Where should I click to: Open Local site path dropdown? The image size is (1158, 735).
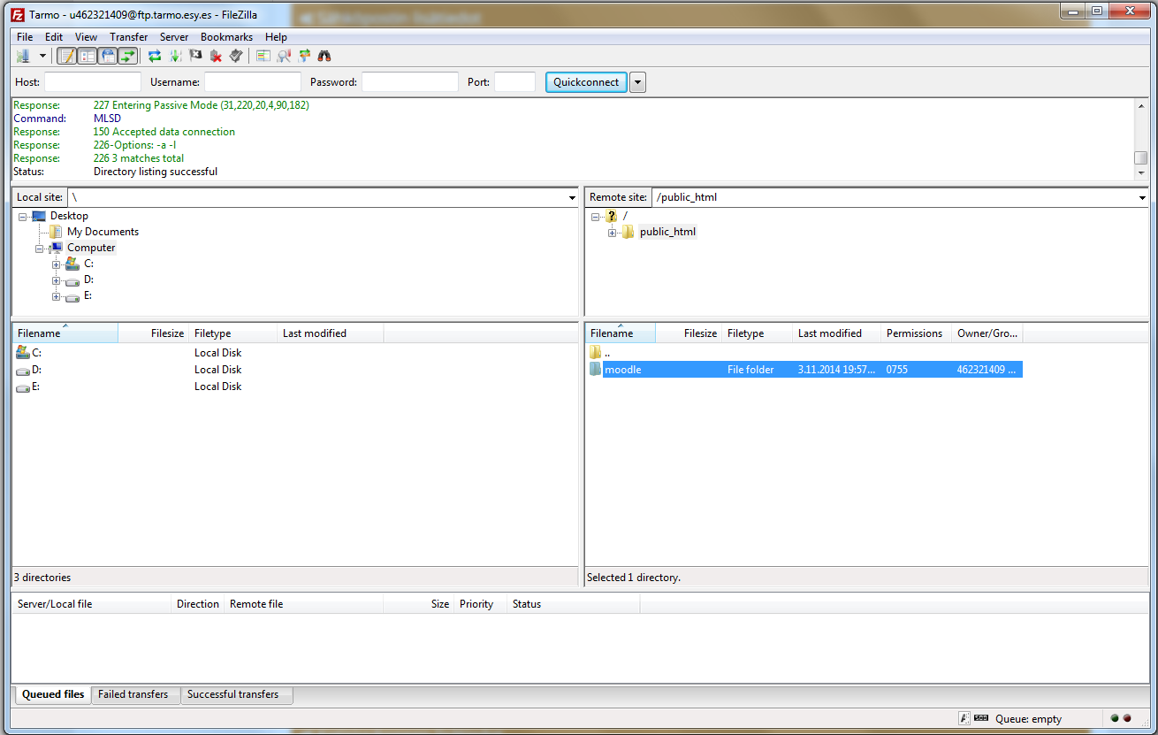[572, 198]
